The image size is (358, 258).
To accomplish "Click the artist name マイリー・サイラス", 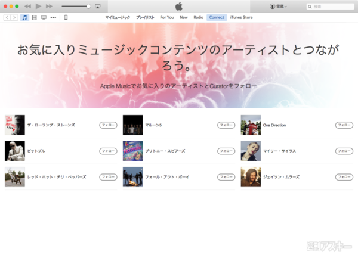I will pyautogui.click(x=280, y=151).
